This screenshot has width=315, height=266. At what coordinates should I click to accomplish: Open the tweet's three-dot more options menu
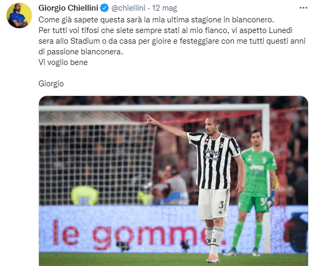click(x=303, y=8)
